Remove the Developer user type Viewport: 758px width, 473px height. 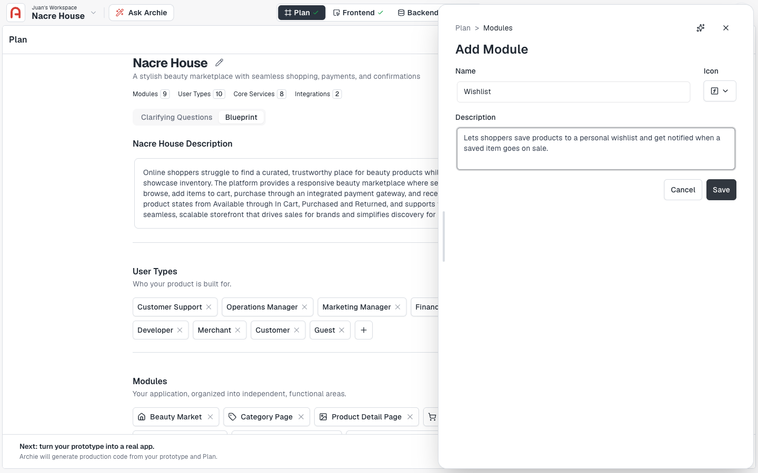click(180, 330)
